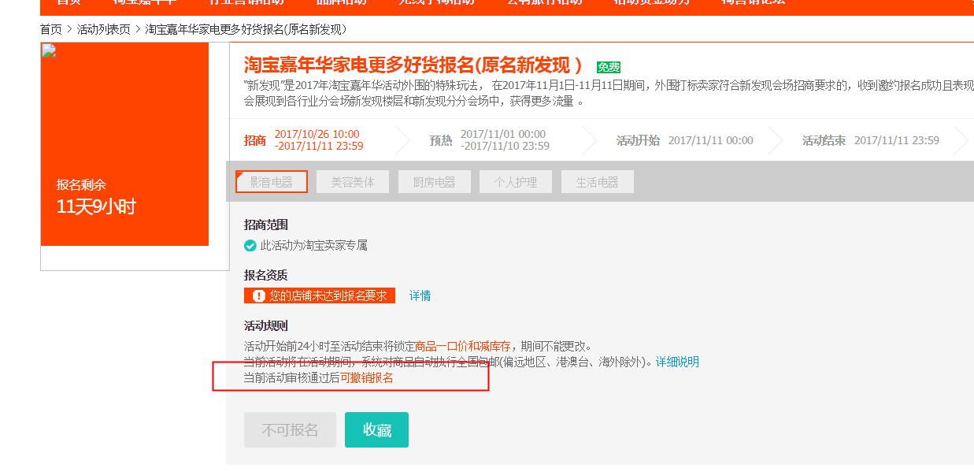
Task: Click the activity title 淘宝嘉年华家电更多好货报名
Action: pyautogui.click(x=413, y=65)
